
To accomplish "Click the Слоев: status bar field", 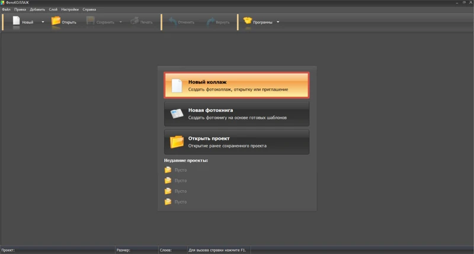I will (172, 250).
